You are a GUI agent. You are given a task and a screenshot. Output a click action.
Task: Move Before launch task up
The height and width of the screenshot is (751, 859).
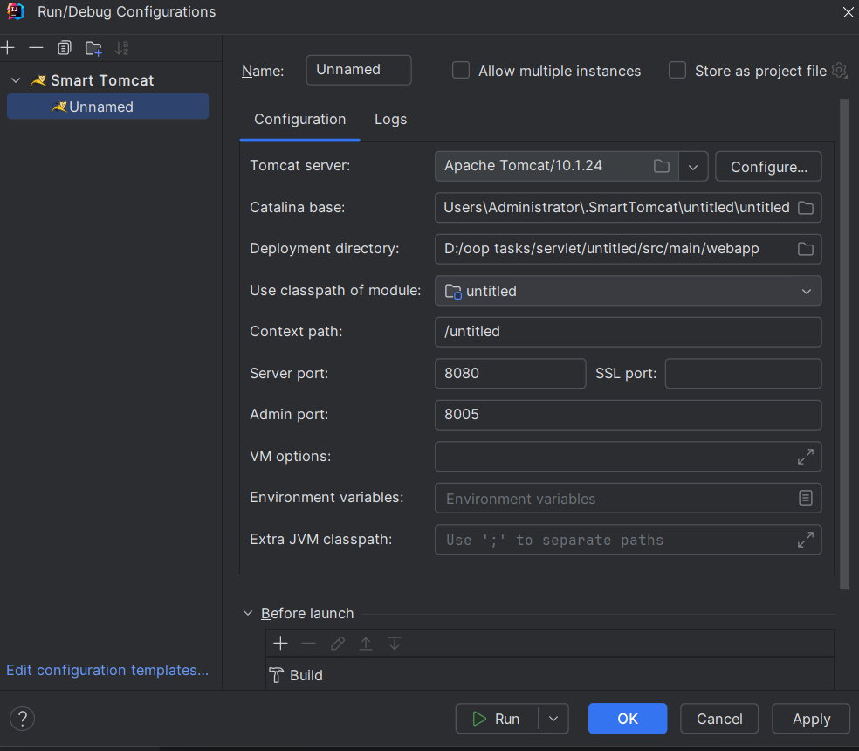pos(366,643)
